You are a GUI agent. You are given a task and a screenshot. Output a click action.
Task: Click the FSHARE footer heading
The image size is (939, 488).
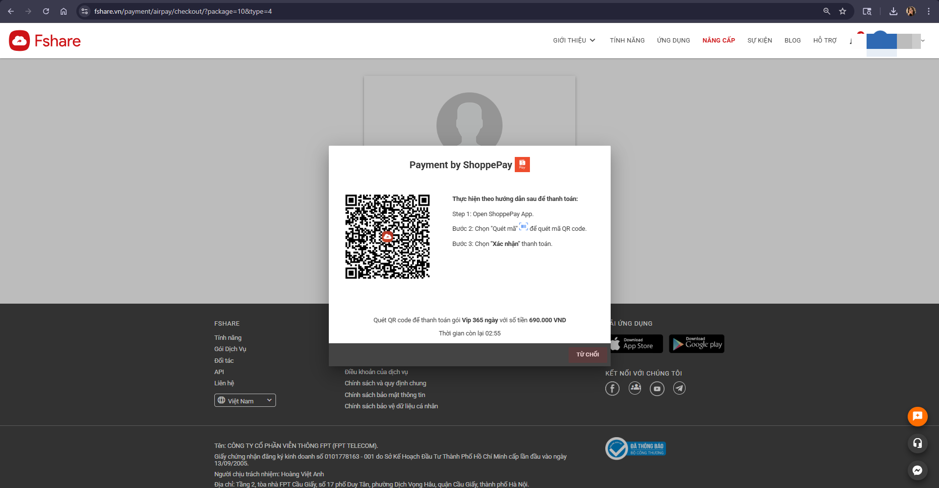[227, 324]
